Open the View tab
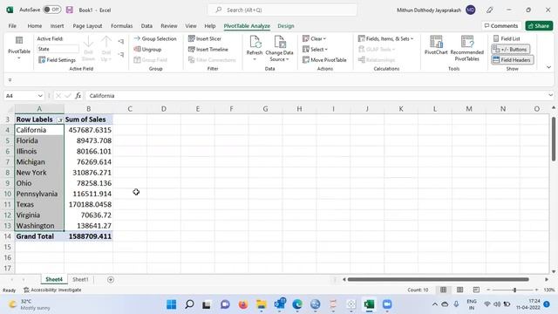Viewport: 558px width, 314px height. (x=191, y=26)
